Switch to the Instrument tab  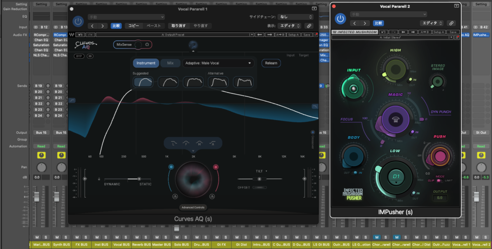pos(146,63)
